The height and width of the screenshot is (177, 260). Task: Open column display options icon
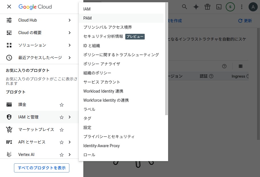pyautogui.click(x=241, y=66)
